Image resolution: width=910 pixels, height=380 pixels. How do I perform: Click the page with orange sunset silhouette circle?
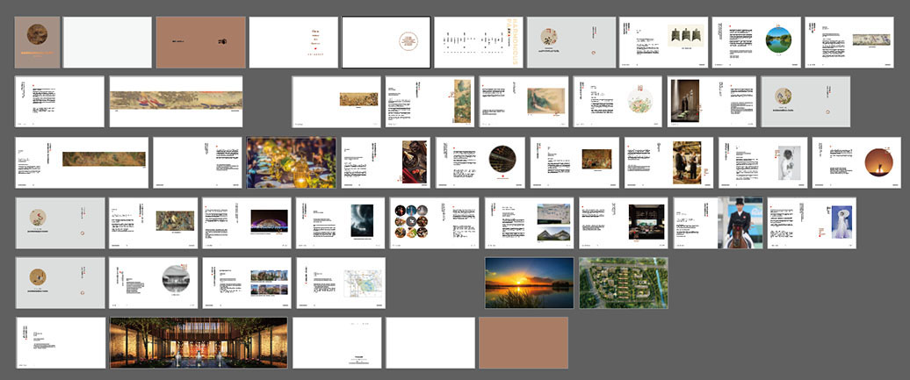856,162
